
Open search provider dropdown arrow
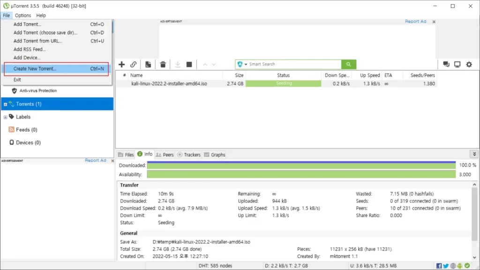[246, 65]
